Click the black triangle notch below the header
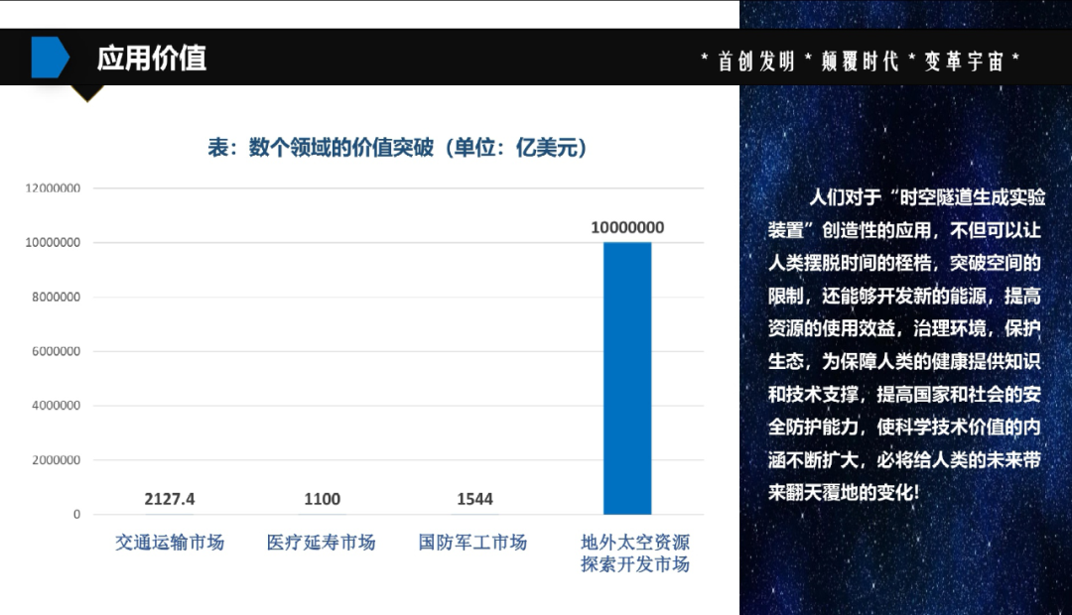1072x615 pixels. point(87,92)
